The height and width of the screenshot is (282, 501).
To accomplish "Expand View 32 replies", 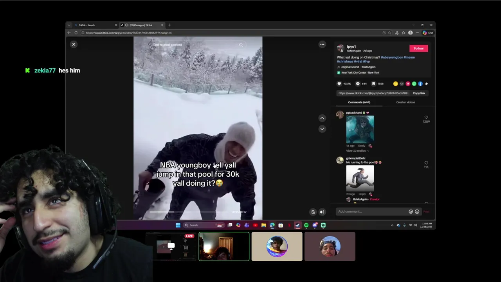I will pos(357,151).
